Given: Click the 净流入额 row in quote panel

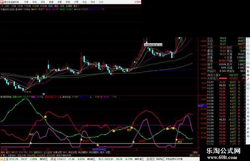Looking at the screenshot, I should point(226,75).
